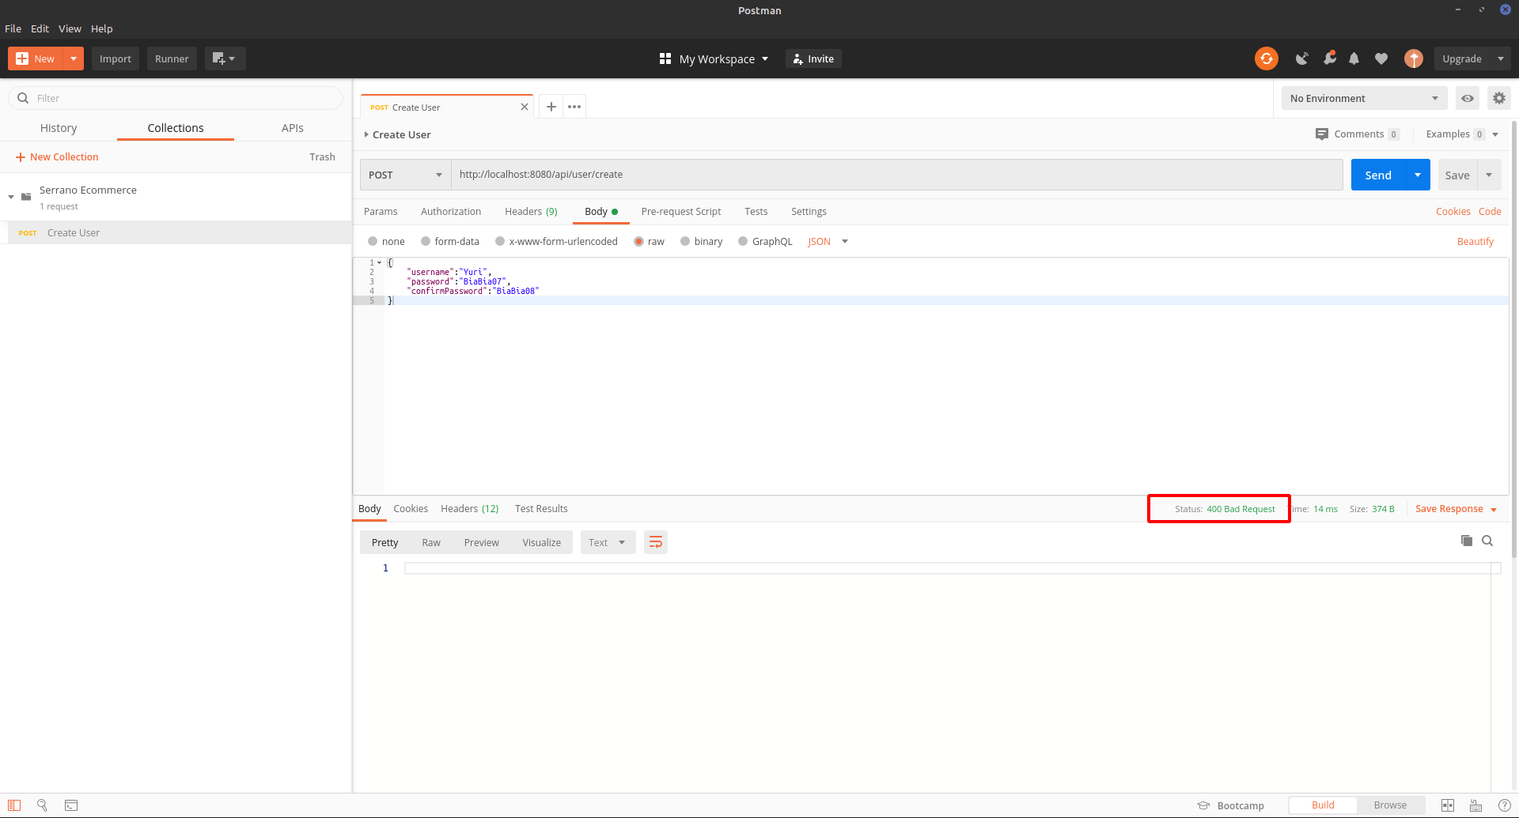Toggle the sidebar from status bar
This screenshot has width=1519, height=818.
(14, 805)
